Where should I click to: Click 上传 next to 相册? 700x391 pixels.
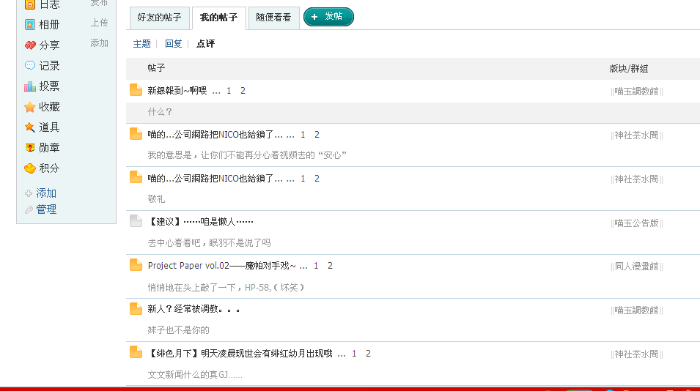[99, 23]
